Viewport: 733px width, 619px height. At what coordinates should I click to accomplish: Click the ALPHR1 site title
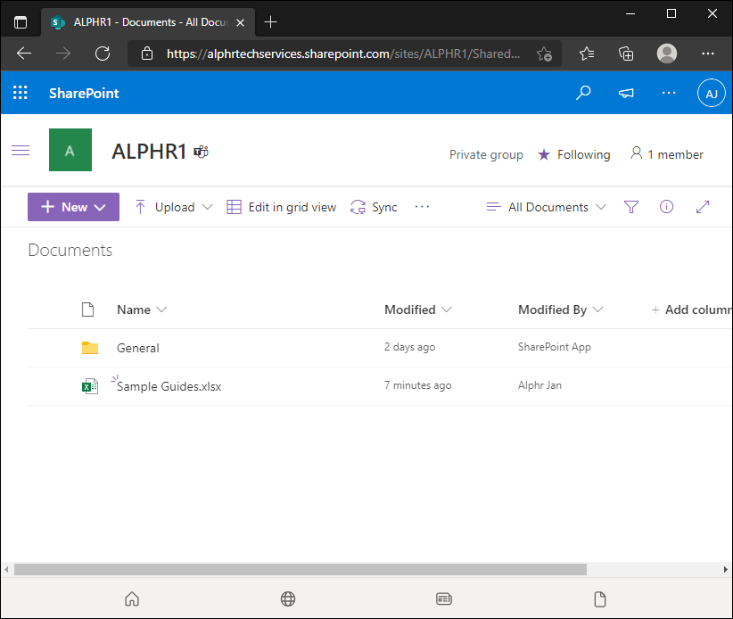point(149,152)
